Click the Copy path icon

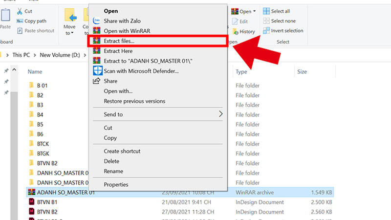[20, 21]
